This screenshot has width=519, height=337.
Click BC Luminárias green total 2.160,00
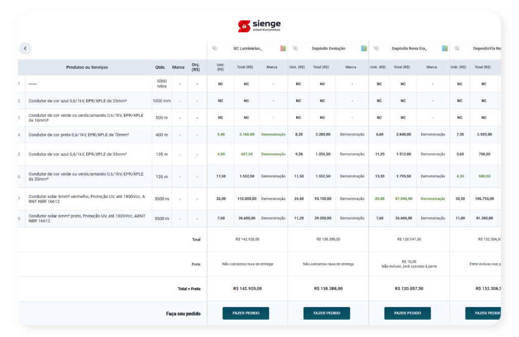pos(247,135)
